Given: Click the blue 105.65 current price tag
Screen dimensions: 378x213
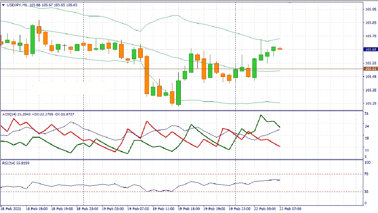Looking at the screenshot, I should (370, 50).
